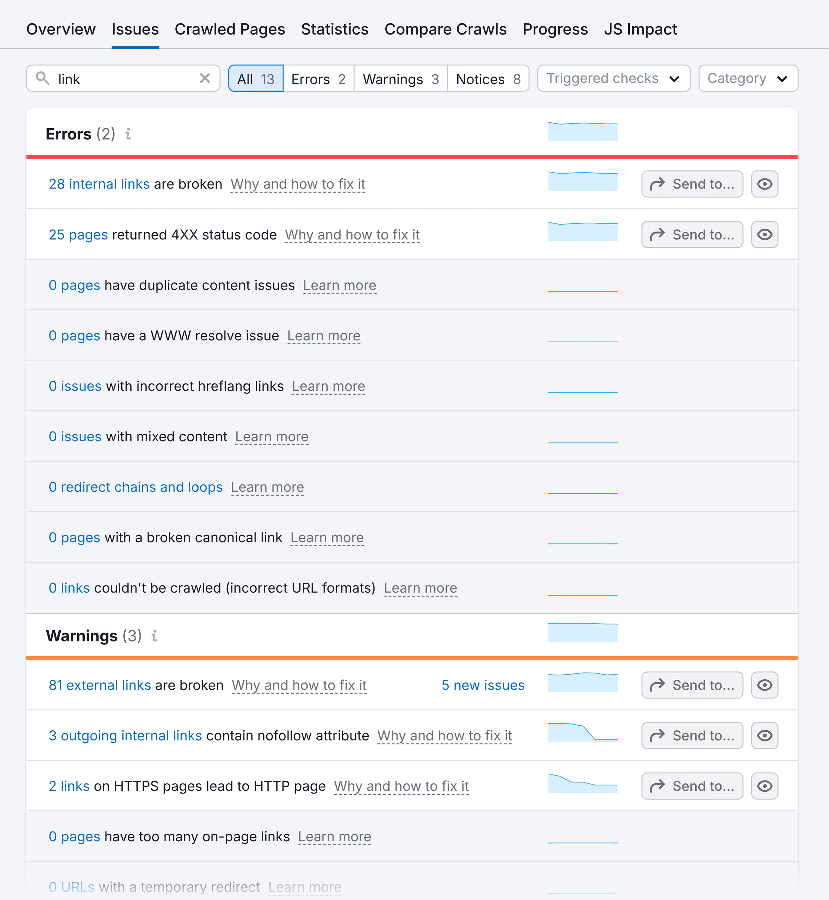Open the info icon next to Errors (2)

[128, 134]
